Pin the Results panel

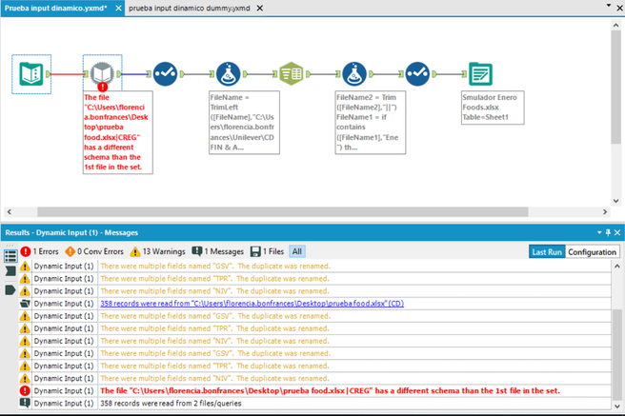608,232
